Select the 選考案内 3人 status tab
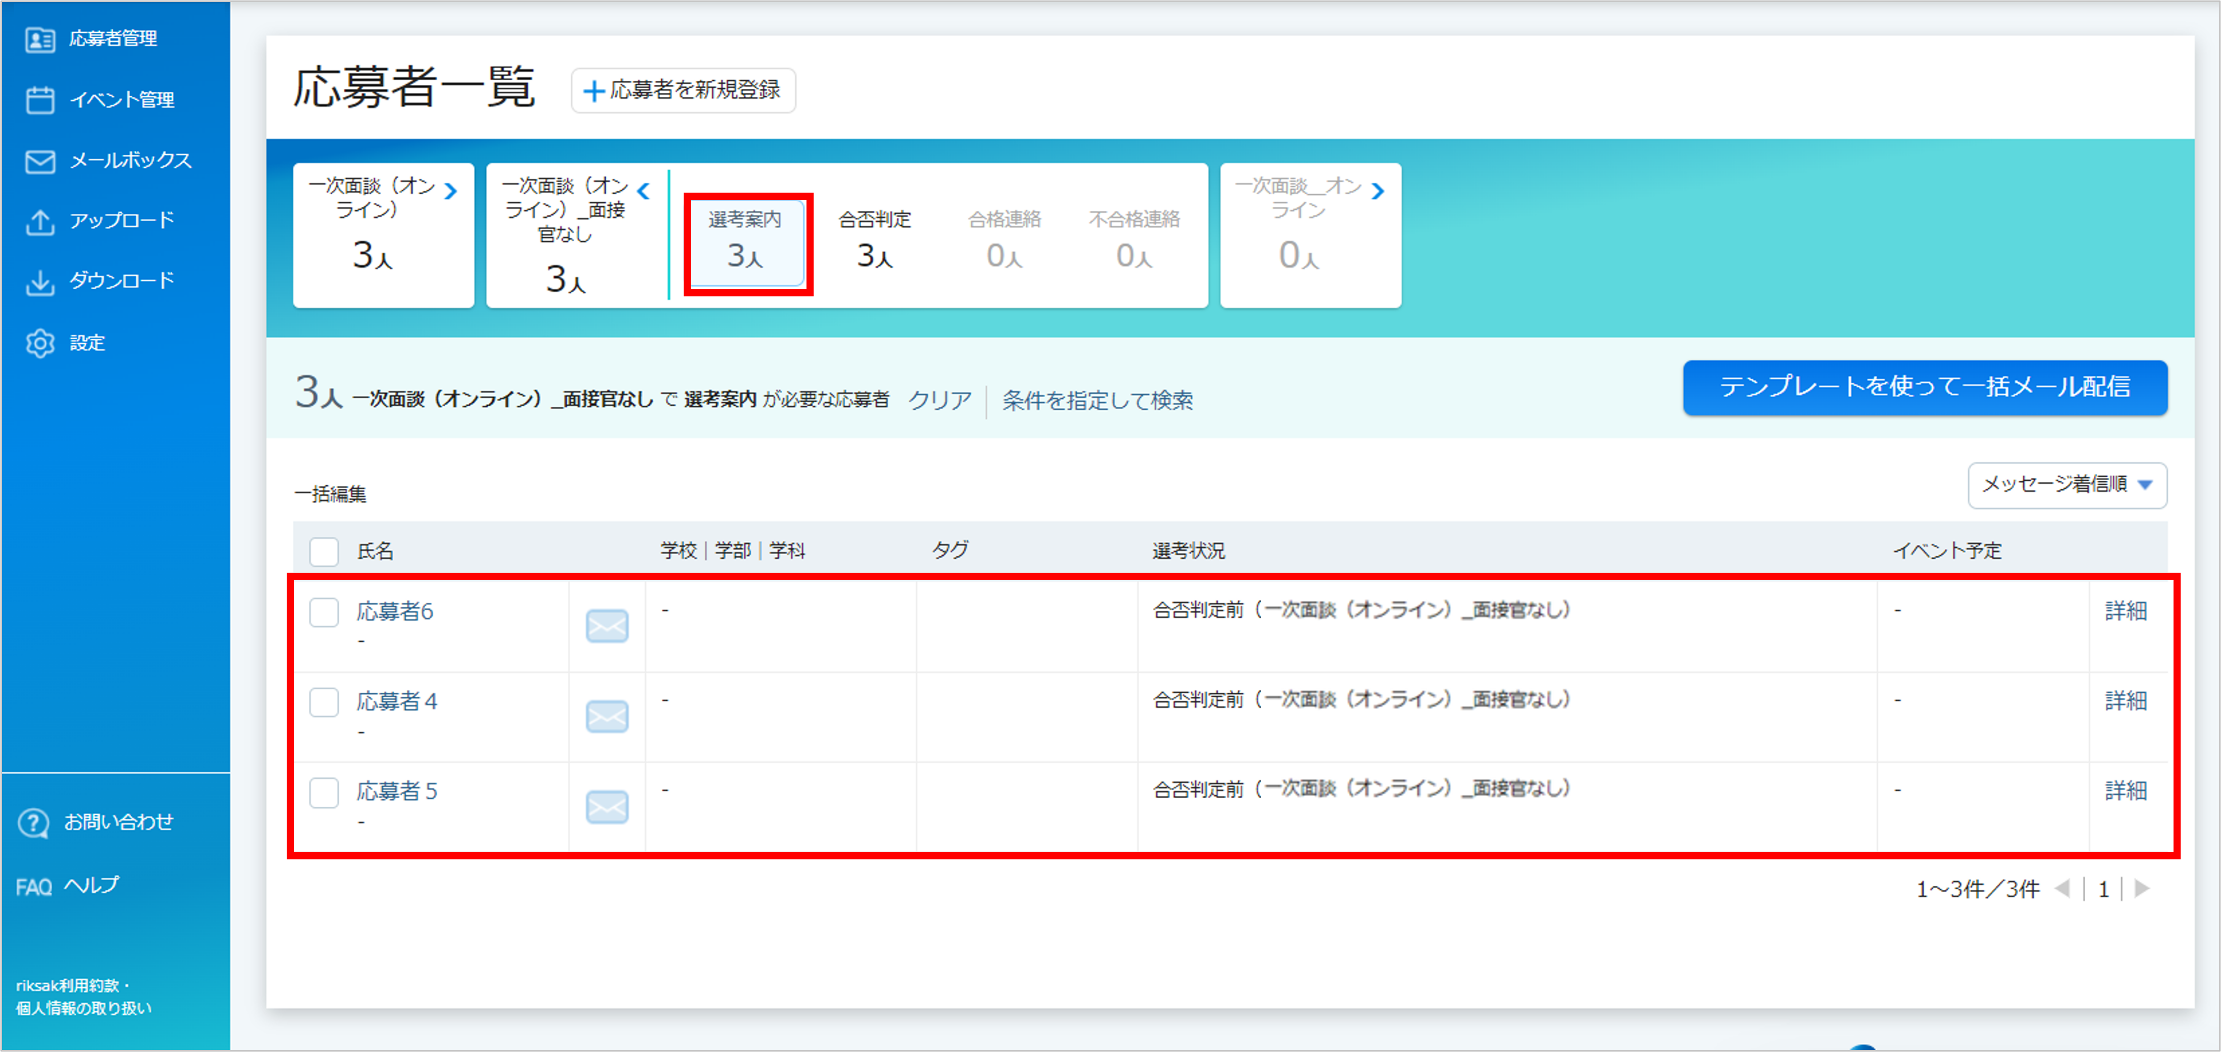The width and height of the screenshot is (2221, 1052). tap(747, 243)
